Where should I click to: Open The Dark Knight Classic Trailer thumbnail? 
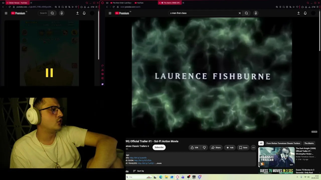[x=276, y=157]
